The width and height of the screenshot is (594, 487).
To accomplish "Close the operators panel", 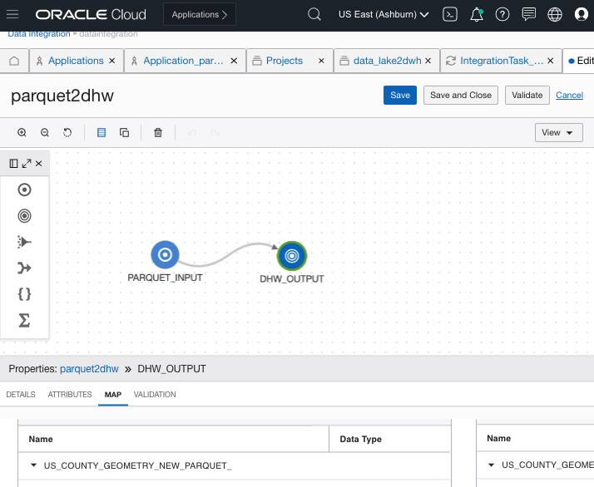I will pos(38,164).
